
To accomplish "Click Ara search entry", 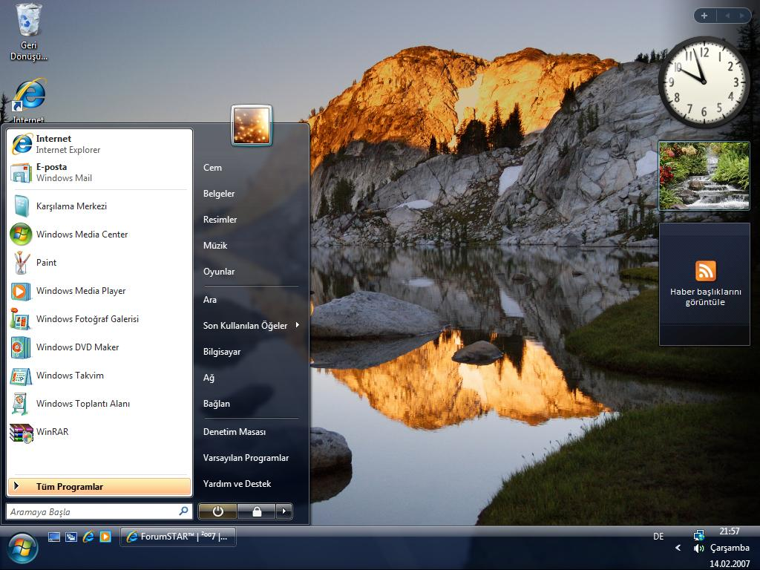I will point(251,300).
